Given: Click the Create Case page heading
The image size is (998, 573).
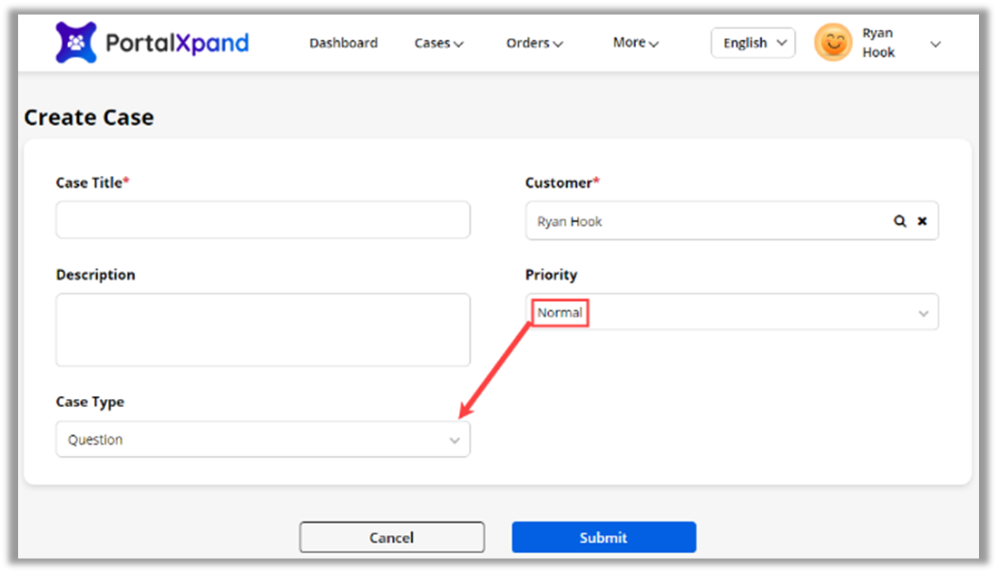Looking at the screenshot, I should point(89,118).
